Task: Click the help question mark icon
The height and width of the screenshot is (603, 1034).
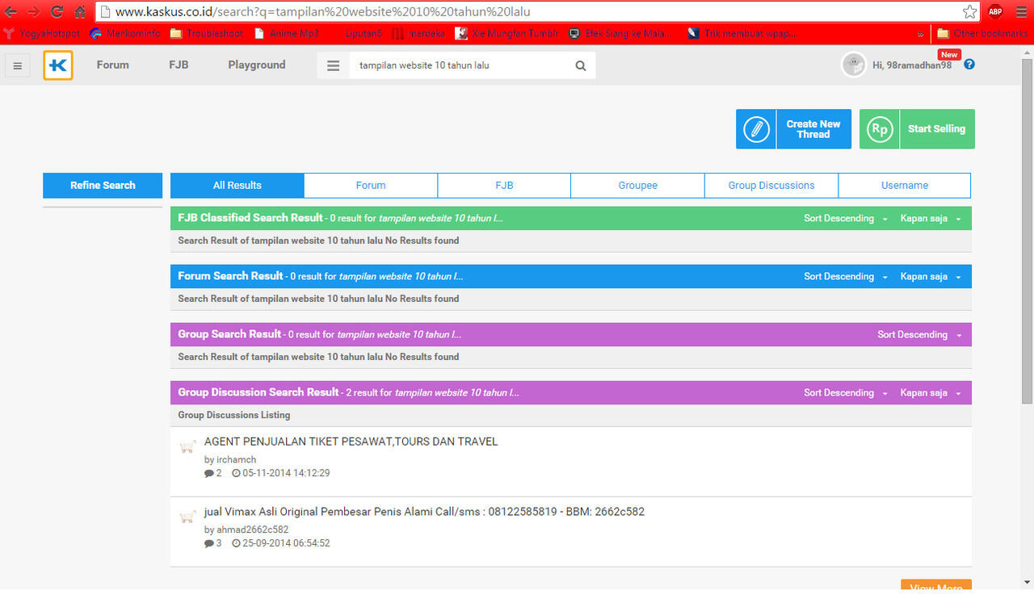Action: [x=969, y=65]
